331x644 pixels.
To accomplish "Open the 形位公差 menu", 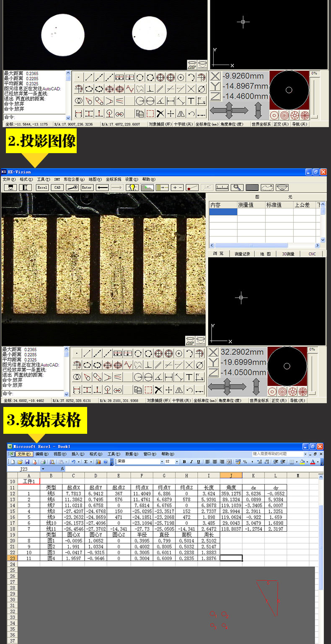I will pos(74,179).
